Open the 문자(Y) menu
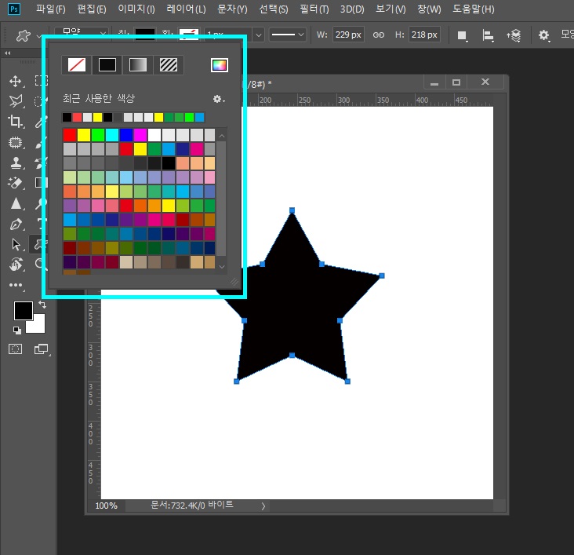574x555 pixels. point(232,9)
